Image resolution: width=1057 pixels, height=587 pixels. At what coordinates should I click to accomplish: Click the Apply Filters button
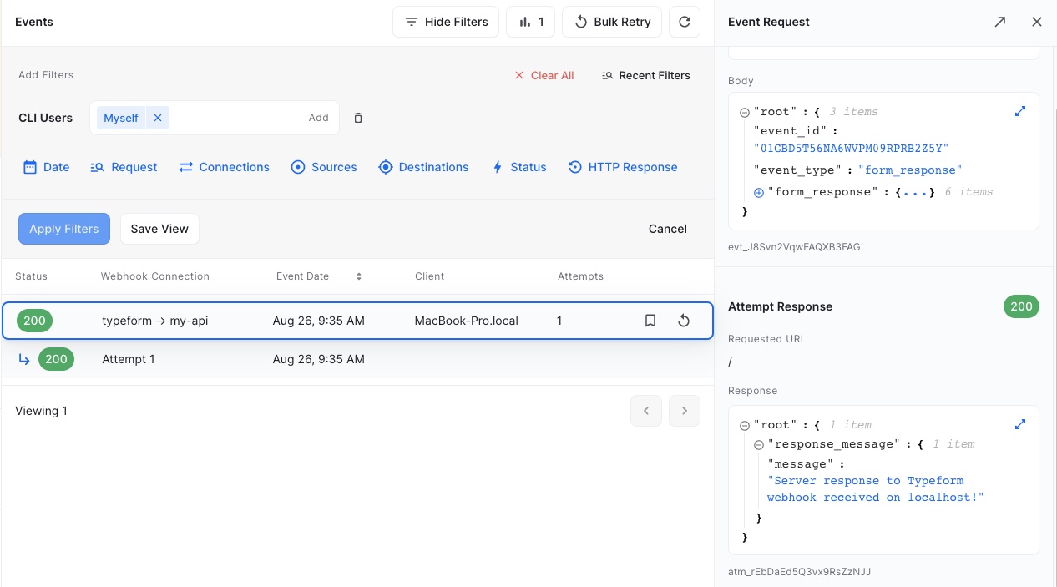[x=63, y=229]
